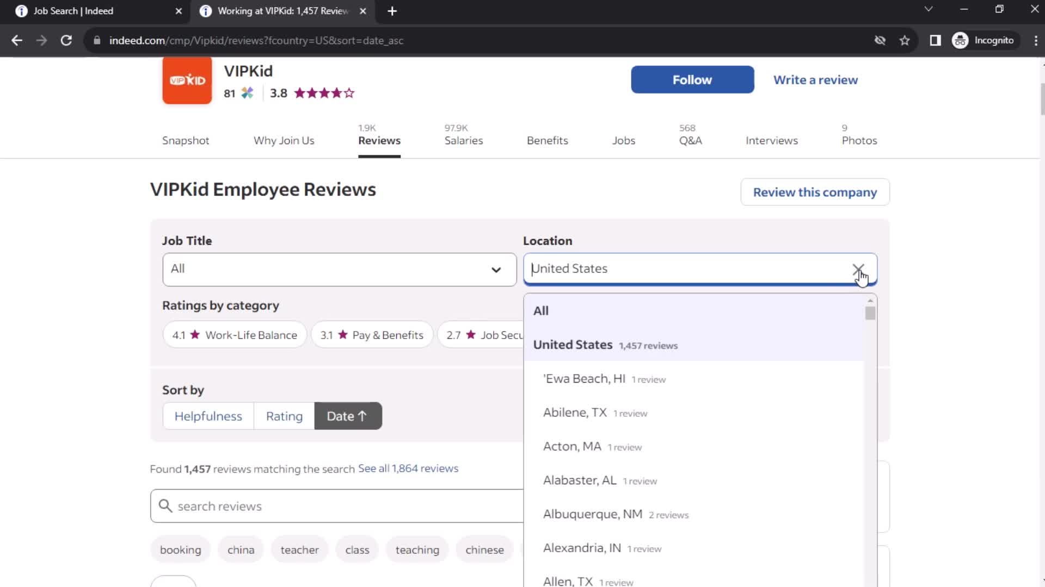Select the teaching keyword chip
Screen dimensions: 1045x587
point(417,549)
